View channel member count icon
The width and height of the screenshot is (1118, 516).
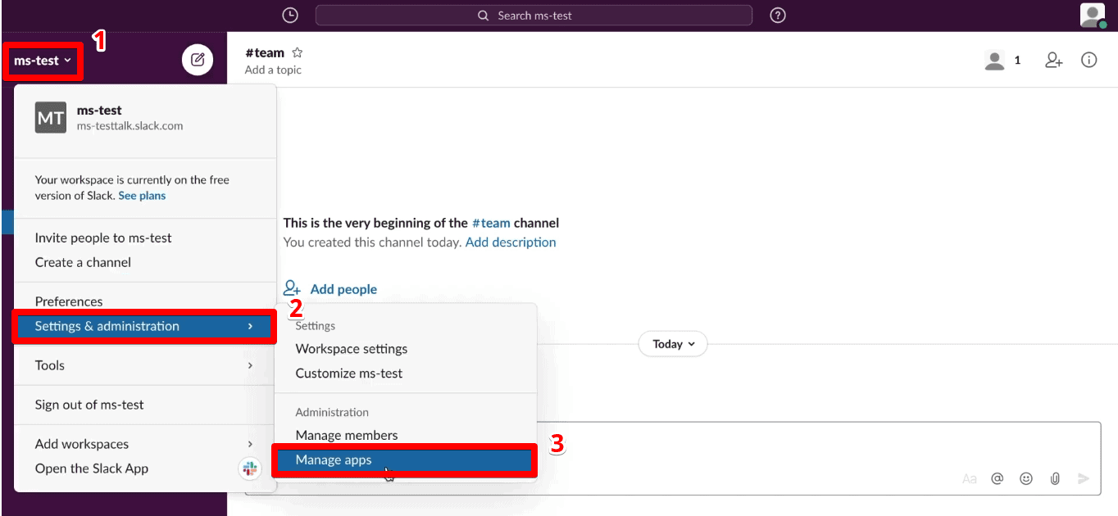pyautogui.click(x=994, y=60)
